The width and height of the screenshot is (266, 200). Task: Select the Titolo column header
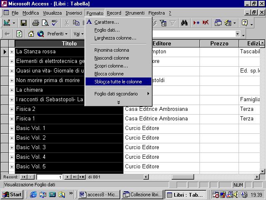tap(69, 43)
